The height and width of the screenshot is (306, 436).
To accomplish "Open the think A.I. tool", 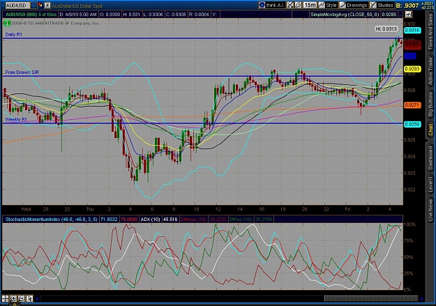I will 271,5.
